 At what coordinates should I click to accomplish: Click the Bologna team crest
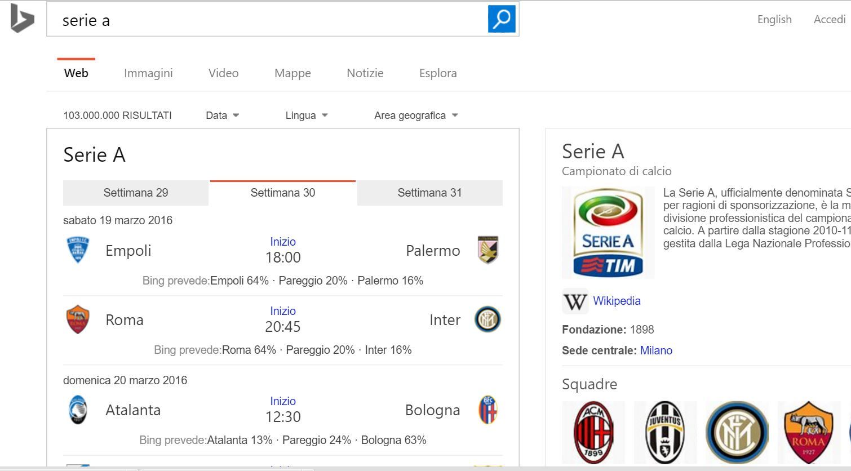(x=487, y=410)
